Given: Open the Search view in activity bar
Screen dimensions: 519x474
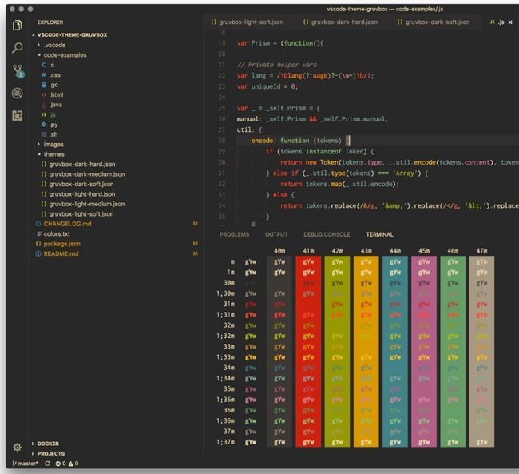Looking at the screenshot, I should point(17,48).
